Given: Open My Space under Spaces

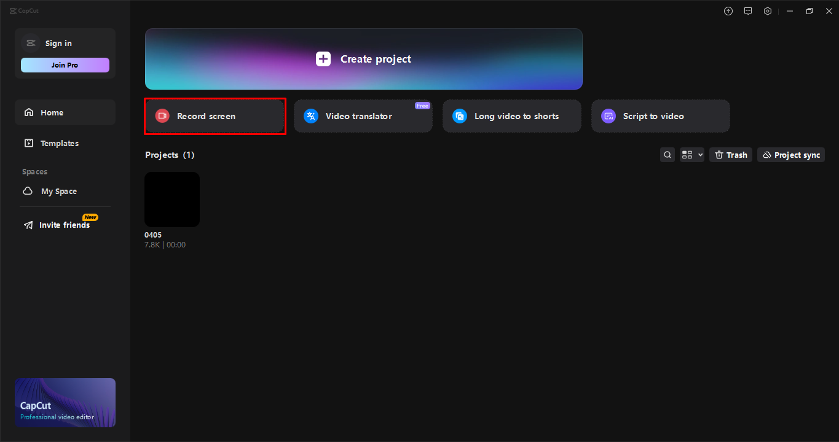Looking at the screenshot, I should point(57,191).
